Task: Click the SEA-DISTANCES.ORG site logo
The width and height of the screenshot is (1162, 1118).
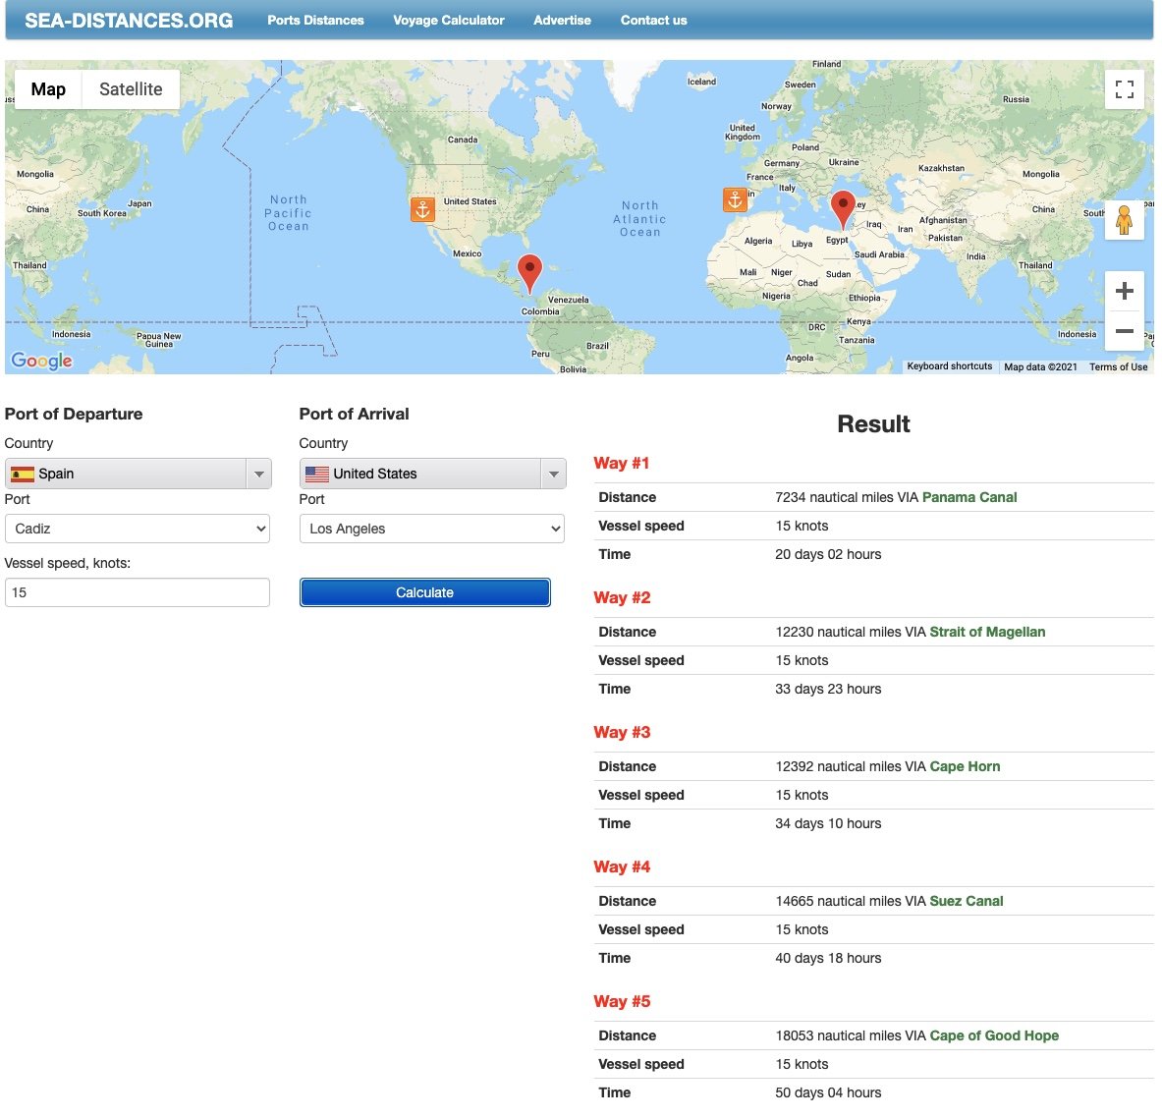Action: pos(129,20)
